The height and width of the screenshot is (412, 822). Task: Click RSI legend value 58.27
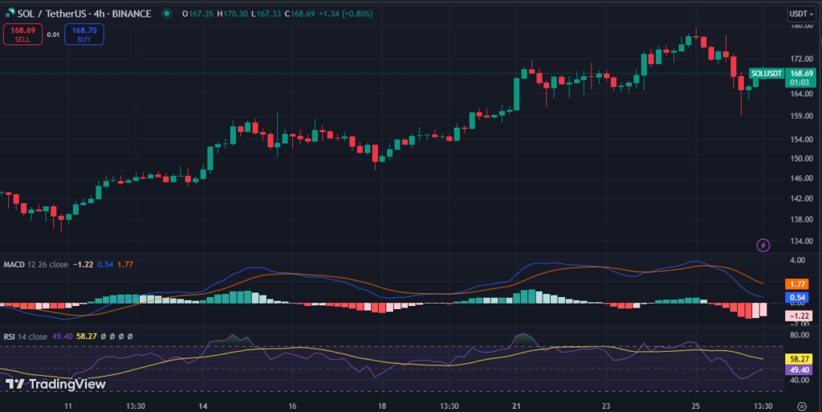pyautogui.click(x=87, y=337)
